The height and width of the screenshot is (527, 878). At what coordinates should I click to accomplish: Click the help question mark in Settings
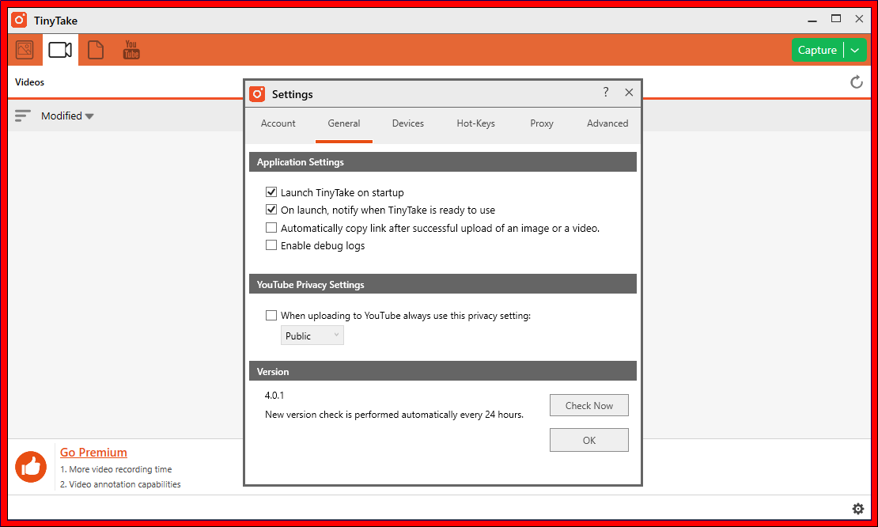606,93
